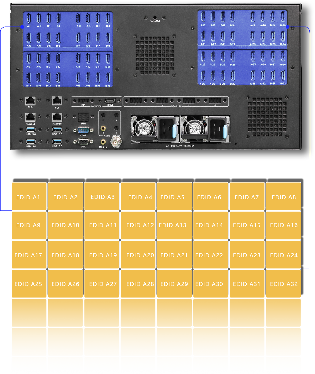This screenshot has width=315, height=374.
Task: Click the IPMI port
Action: (83, 117)
